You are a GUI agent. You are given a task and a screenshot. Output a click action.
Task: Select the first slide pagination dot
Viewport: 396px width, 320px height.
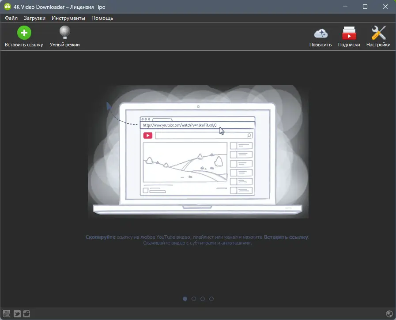coord(185,299)
